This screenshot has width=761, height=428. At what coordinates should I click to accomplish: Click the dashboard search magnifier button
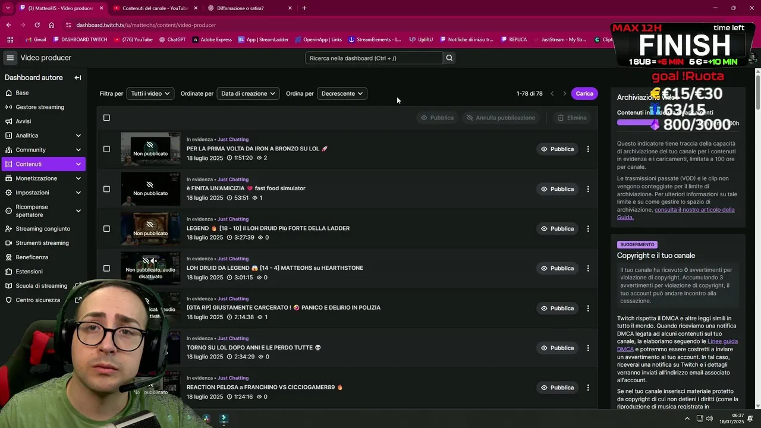(x=449, y=58)
